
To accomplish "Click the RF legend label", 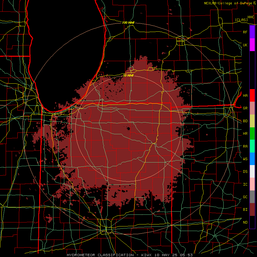I will click(x=245, y=32).
